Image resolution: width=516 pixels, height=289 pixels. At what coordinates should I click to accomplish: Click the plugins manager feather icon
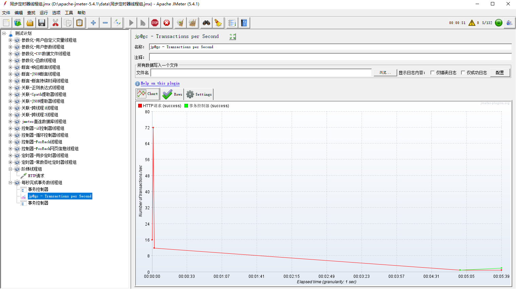coord(509,23)
